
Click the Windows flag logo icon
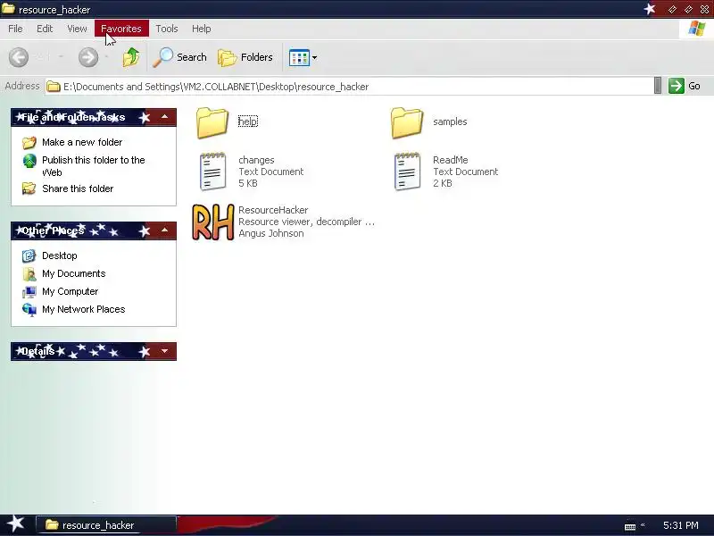coord(697,29)
